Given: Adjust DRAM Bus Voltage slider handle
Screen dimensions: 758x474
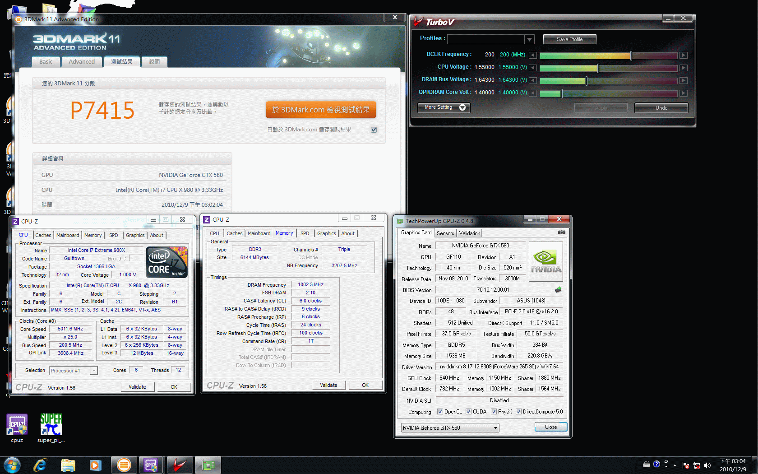Looking at the screenshot, I should (x=586, y=81).
